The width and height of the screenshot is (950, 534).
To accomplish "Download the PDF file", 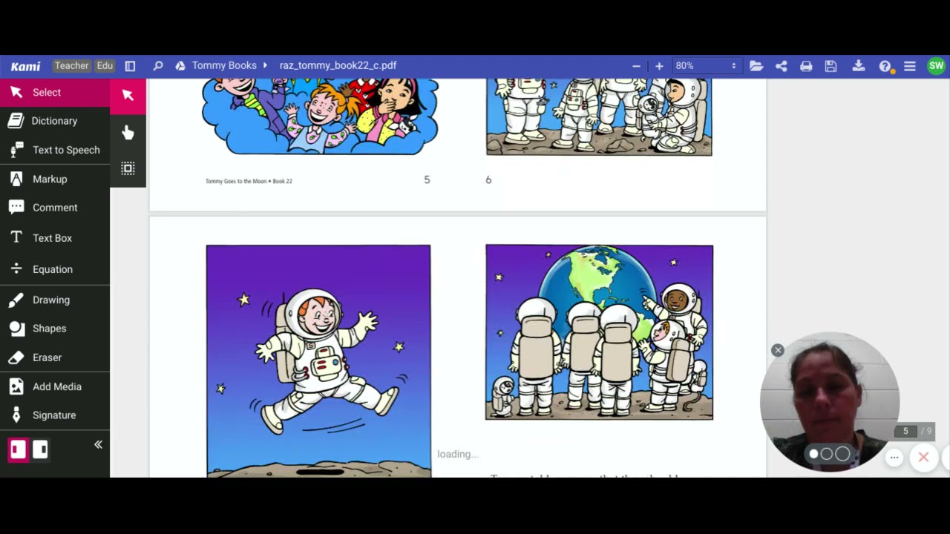I will click(859, 66).
